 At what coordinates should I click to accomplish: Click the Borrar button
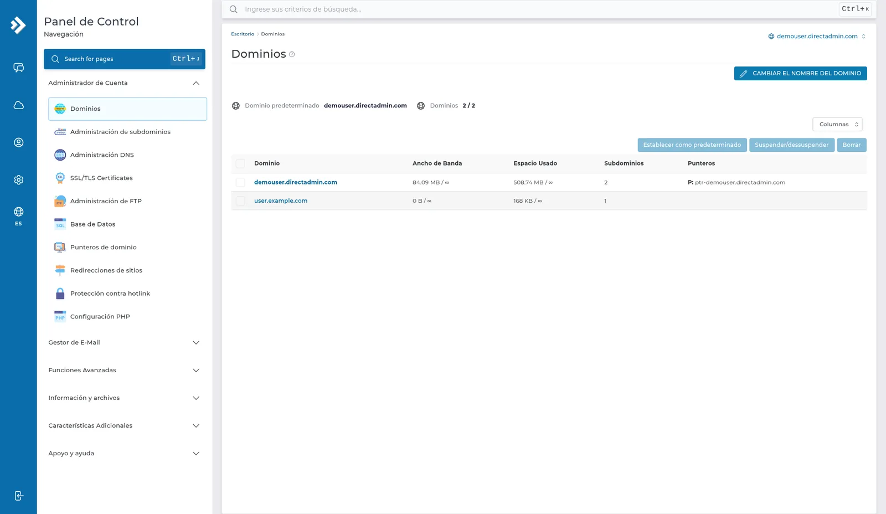[852, 145]
